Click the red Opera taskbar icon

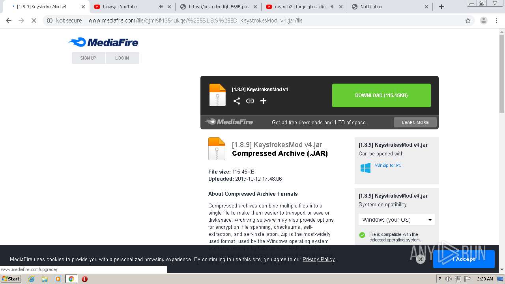click(x=84, y=279)
